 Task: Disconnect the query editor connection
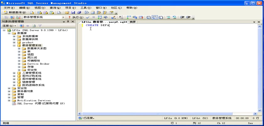pos(12,17)
